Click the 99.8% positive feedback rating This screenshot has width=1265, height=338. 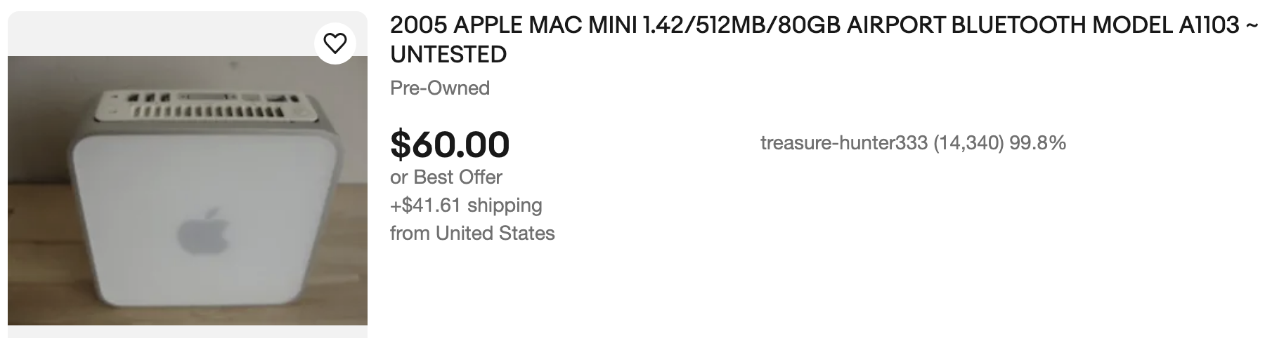point(1037,144)
